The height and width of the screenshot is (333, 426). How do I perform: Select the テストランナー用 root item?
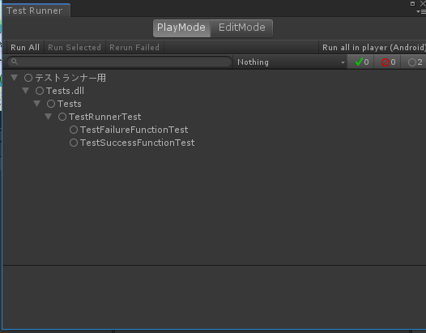click(70, 78)
